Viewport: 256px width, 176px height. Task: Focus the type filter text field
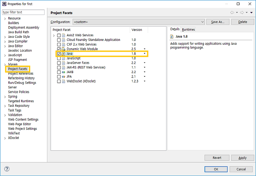[23, 12]
